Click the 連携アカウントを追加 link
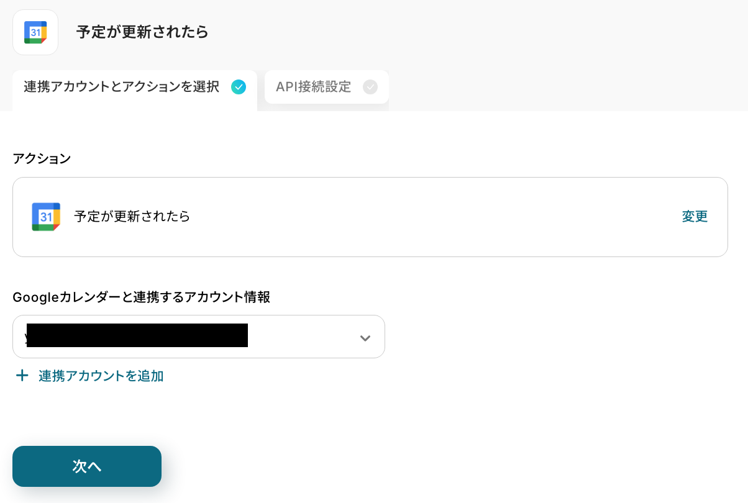 pos(101,376)
